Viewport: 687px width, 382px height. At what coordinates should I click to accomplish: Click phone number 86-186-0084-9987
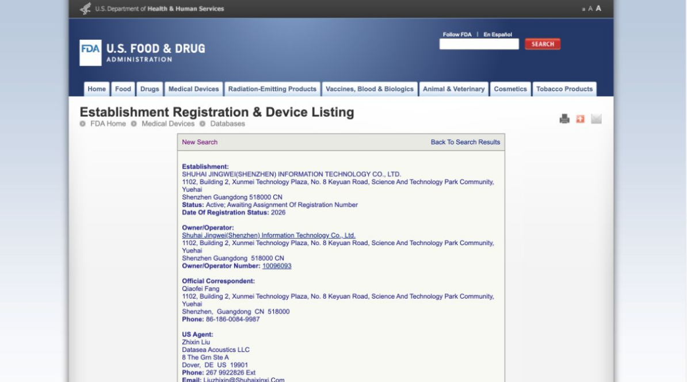coord(232,319)
